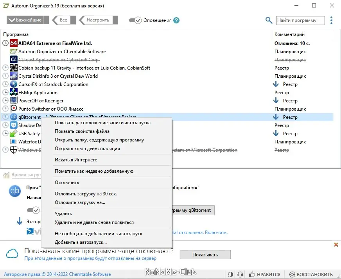Choose Отложить загрузку на 30 сек.
Screen dimensions: 341x279
[106, 193]
